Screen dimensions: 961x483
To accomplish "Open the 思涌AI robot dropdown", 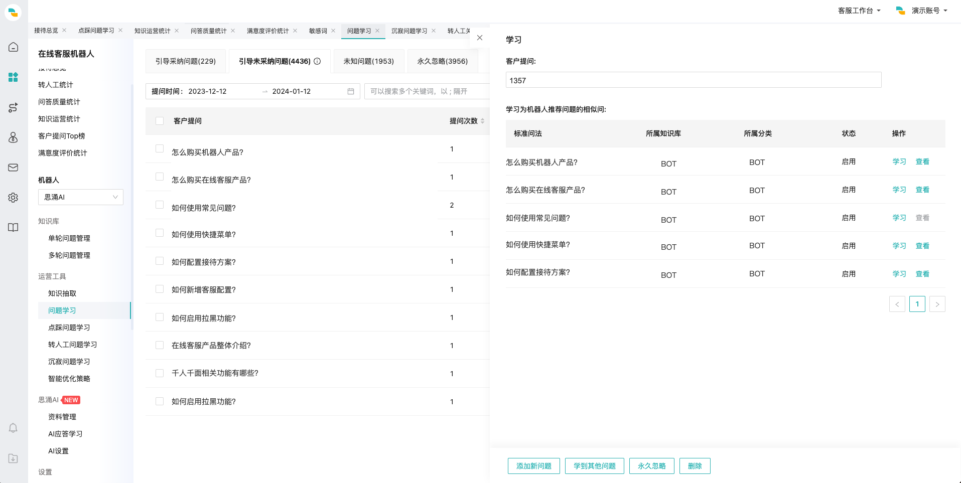I will pos(81,197).
